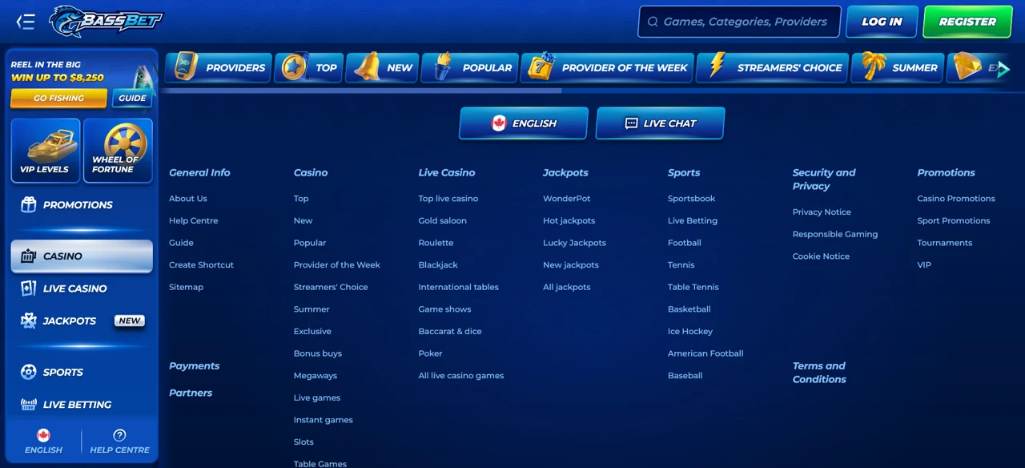
Task: Open the Tournaments link
Action: coord(944,243)
